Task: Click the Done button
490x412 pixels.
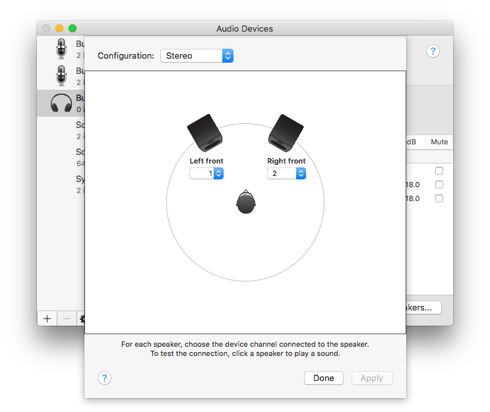Action: [x=324, y=378]
